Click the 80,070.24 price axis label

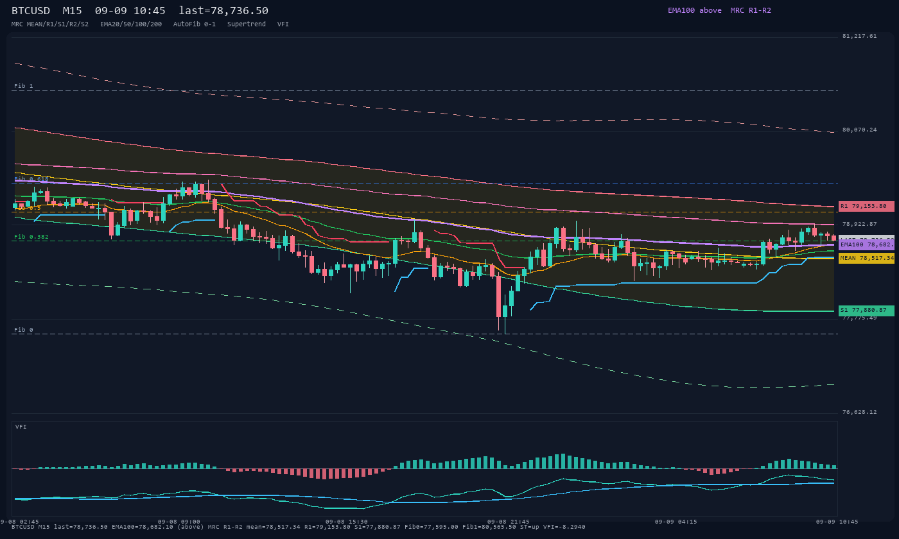(859, 130)
